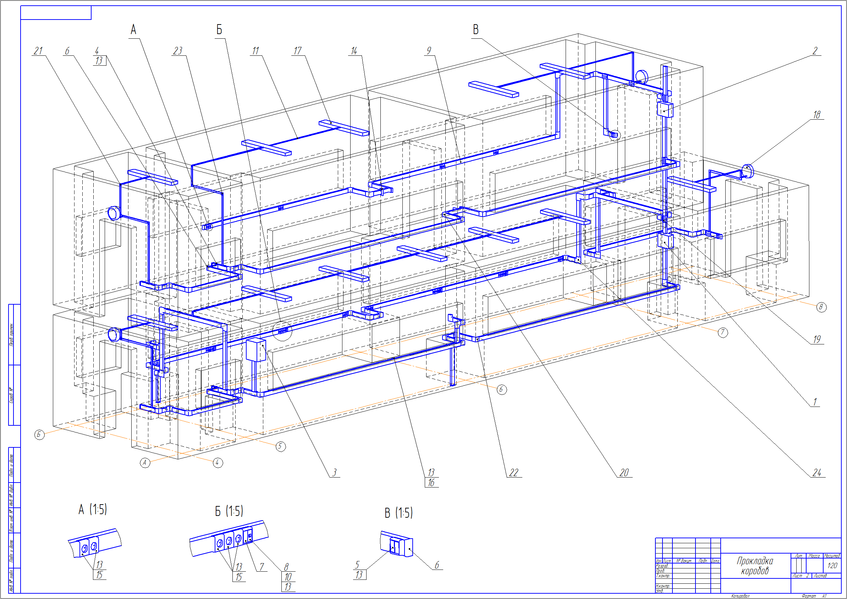Click the 'Дата' column header
Viewport: 847px width, 599px height.
[x=715, y=561]
